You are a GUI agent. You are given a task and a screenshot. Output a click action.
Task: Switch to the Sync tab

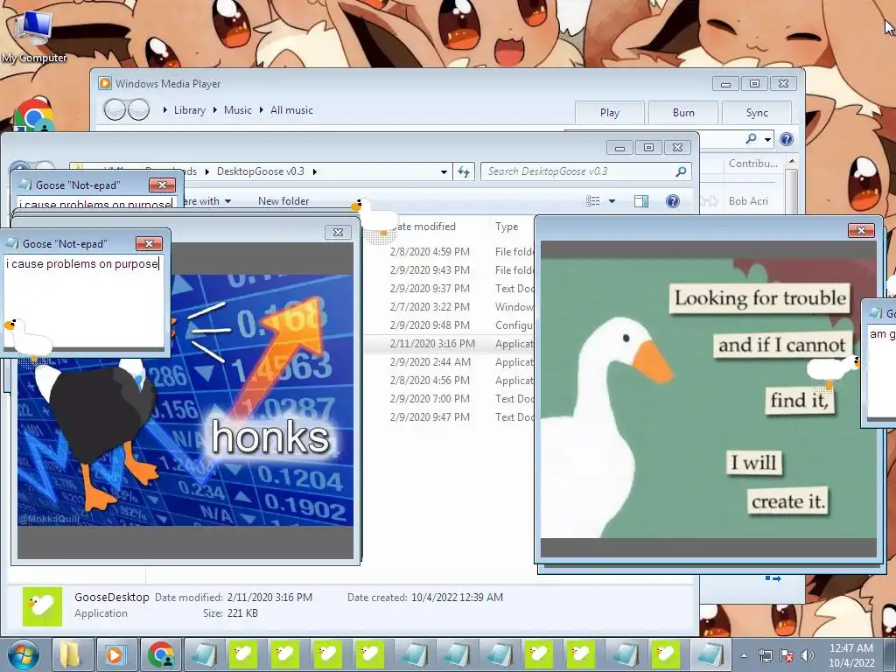point(757,113)
